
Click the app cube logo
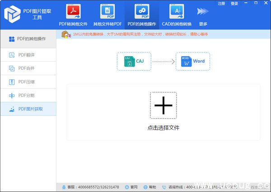click(x=12, y=14)
